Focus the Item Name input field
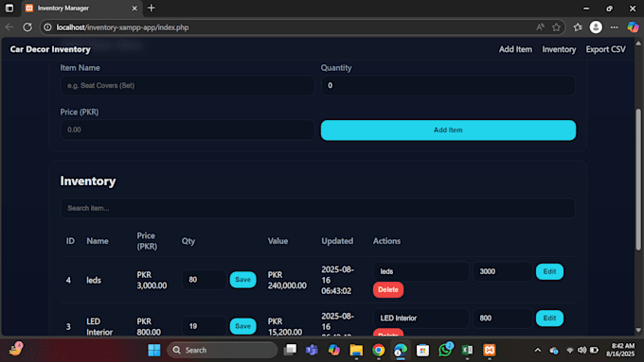644x362 pixels. 188,85
